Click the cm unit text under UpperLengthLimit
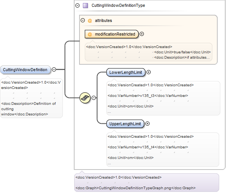Image resolution: width=226 pixels, height=193 pixels. [131, 158]
